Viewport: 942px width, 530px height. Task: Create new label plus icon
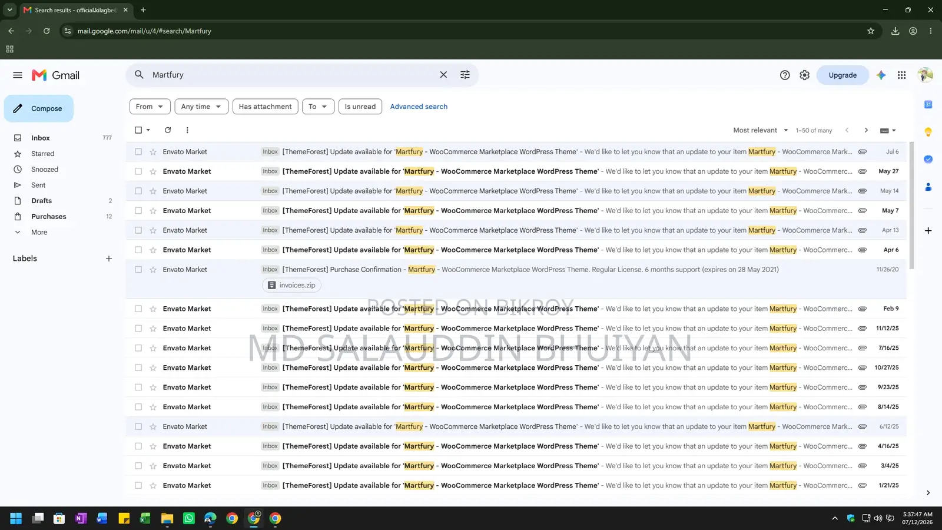click(x=109, y=259)
